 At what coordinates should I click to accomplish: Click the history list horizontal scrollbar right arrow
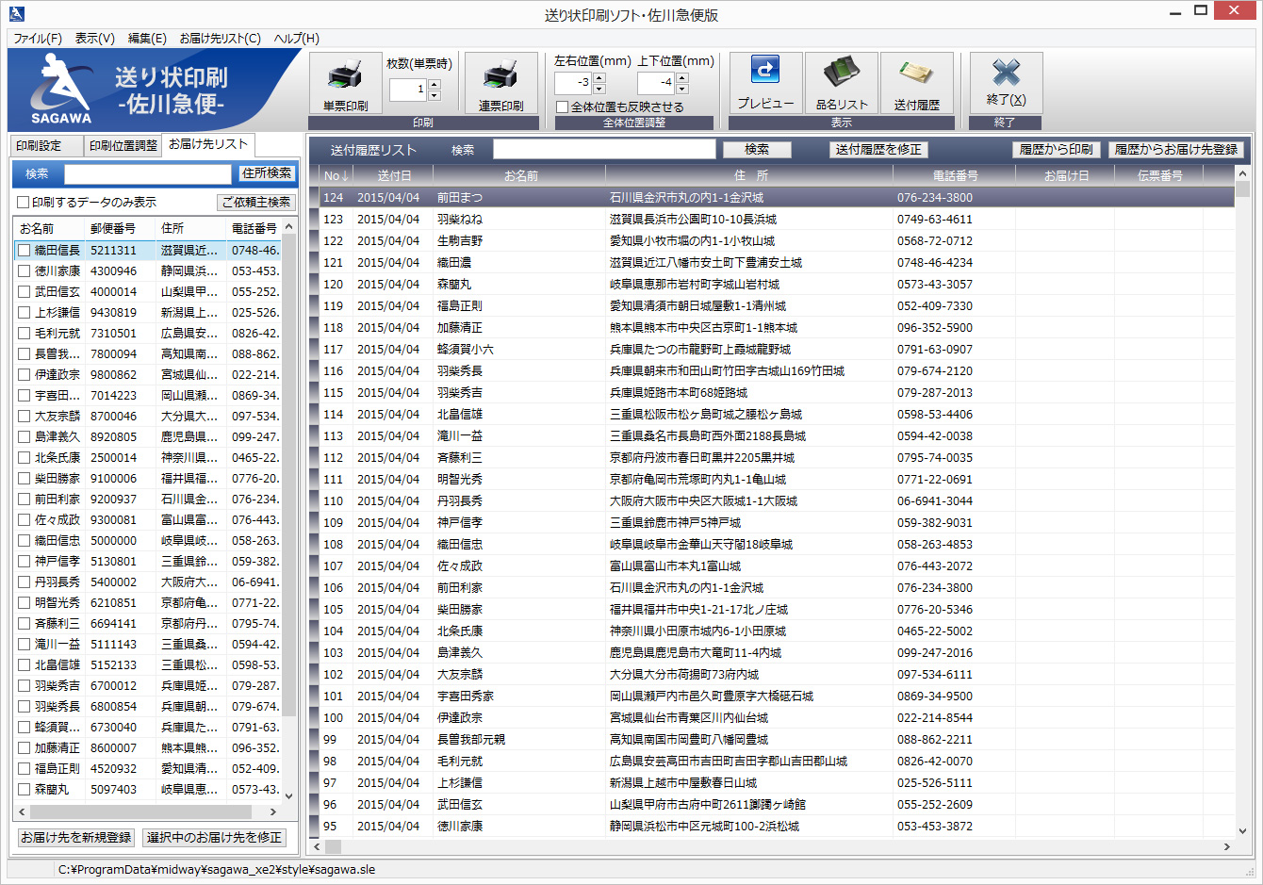pos(1227,846)
